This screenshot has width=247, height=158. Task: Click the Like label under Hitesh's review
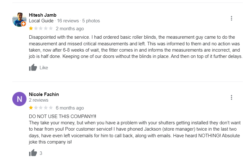click(x=44, y=68)
